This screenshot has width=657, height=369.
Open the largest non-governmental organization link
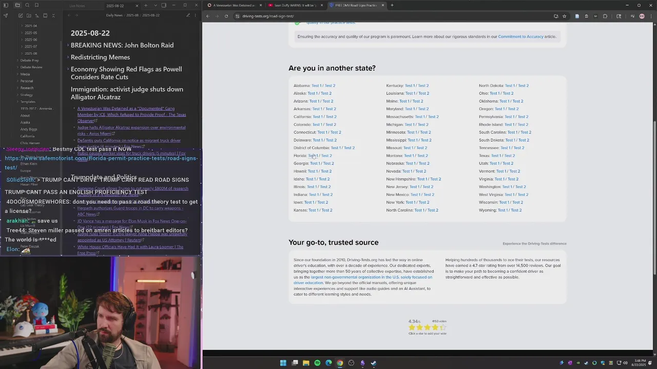pos(363,280)
